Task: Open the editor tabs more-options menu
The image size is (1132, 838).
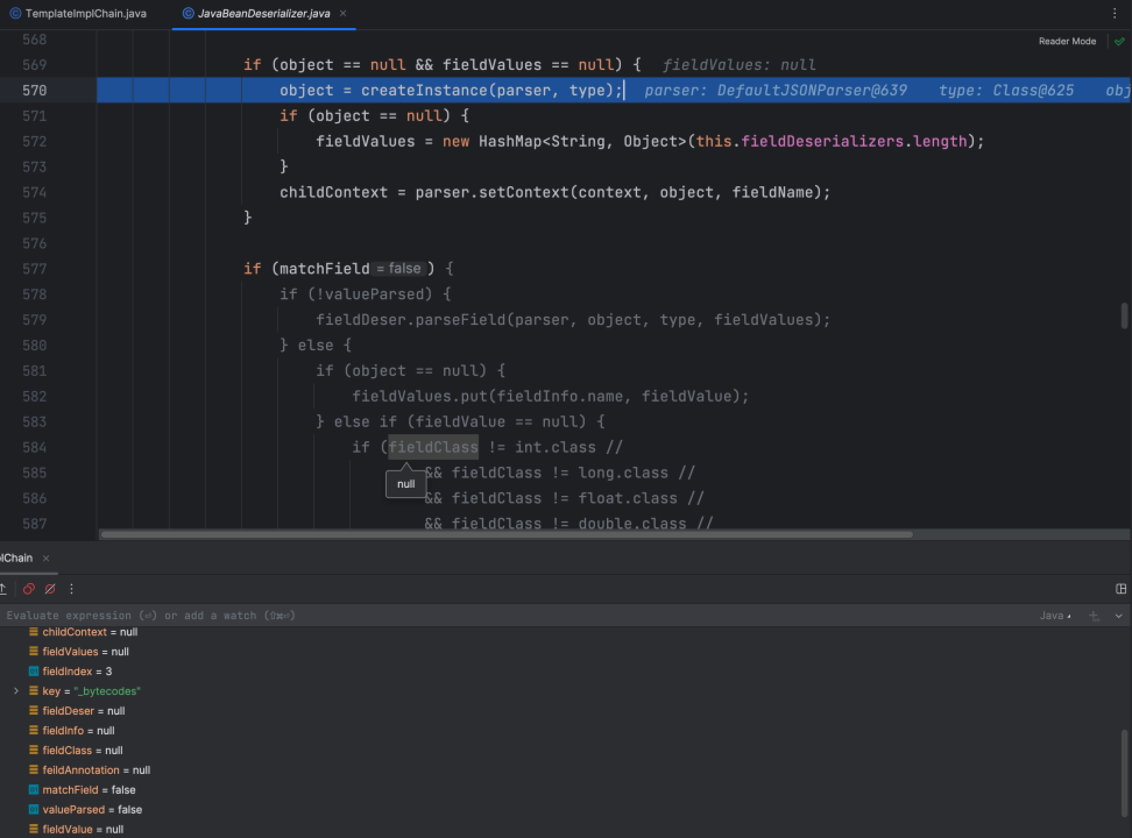Action: tap(1115, 13)
